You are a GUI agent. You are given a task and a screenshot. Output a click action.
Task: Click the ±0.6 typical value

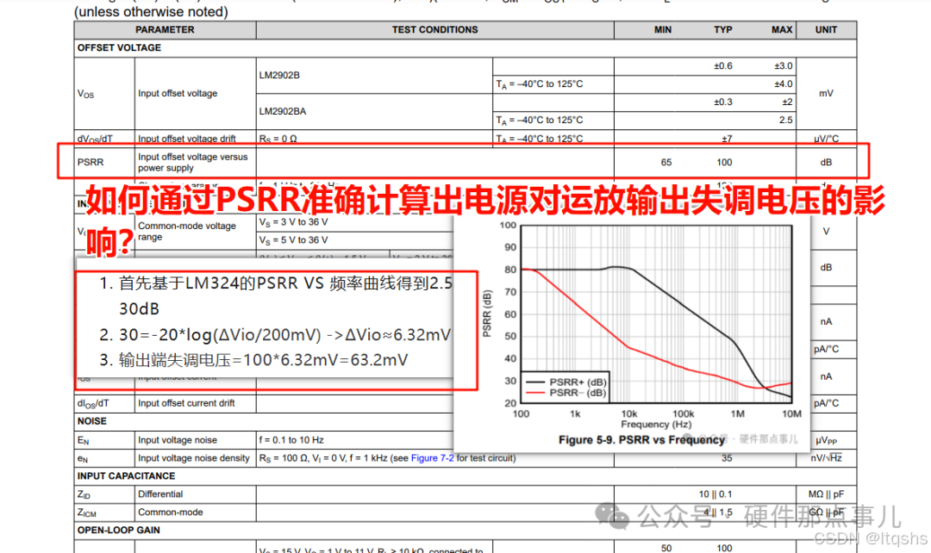click(x=722, y=65)
